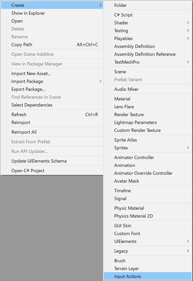Select Import New Asset...

click(52, 74)
